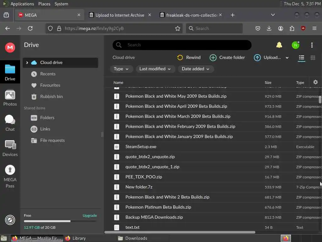Click the Upload button

267,58
